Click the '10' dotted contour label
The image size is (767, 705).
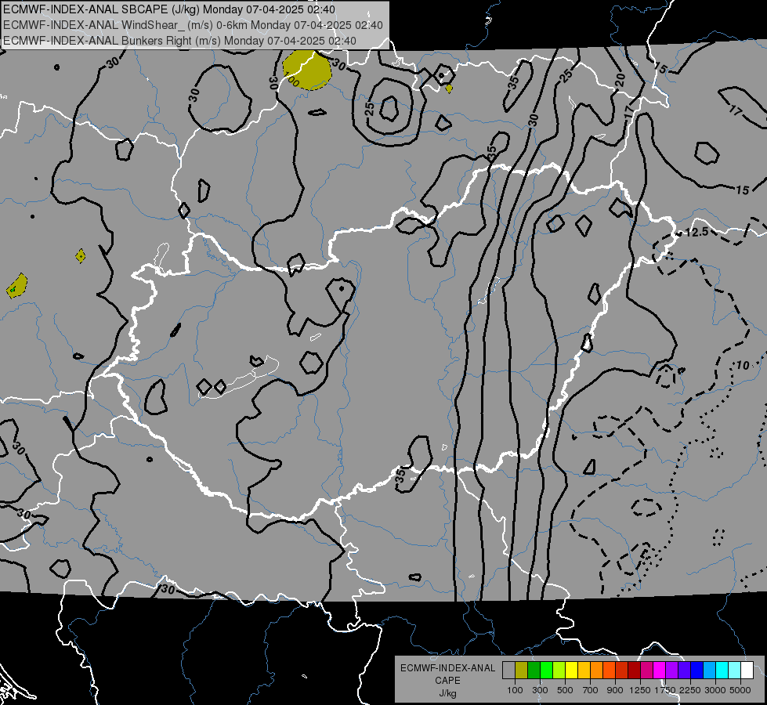[743, 365]
